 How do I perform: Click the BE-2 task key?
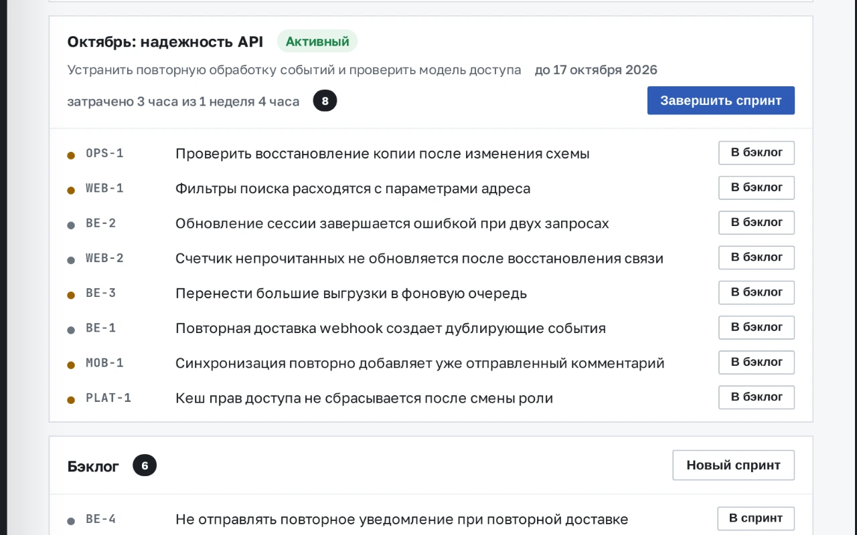[x=101, y=223]
